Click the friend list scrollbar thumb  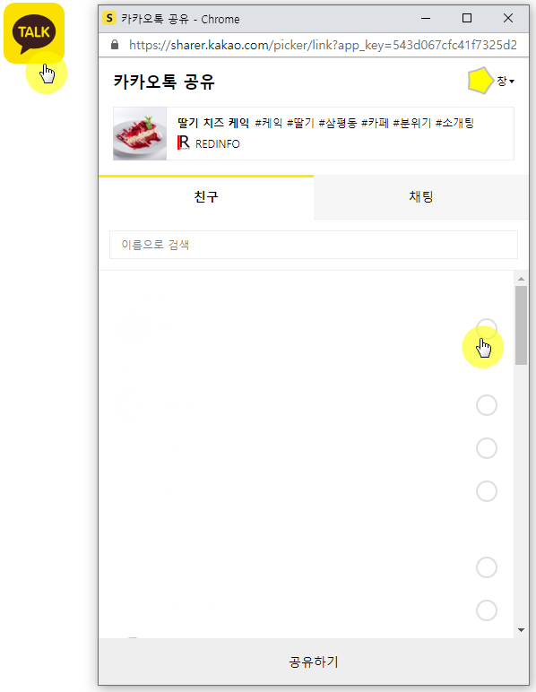tap(521, 325)
